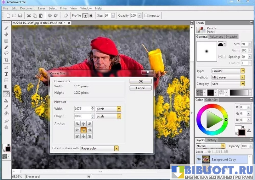Select the Zoom magnifier tool
Viewport: 255px width, 180px height.
(x=6, y=121)
